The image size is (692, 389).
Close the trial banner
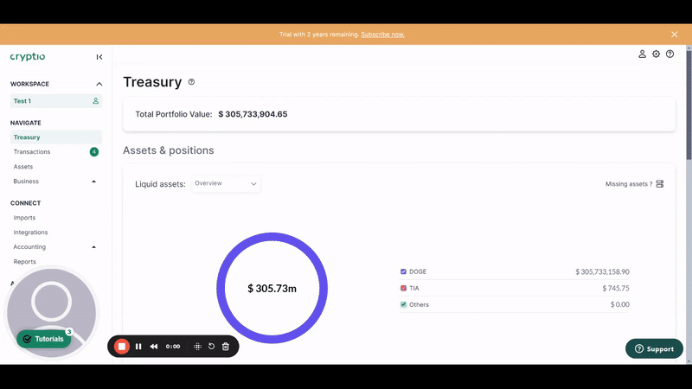click(675, 35)
